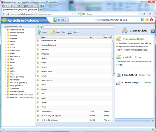
Task: Click the Gladinet Cloud logo
Action: click(21, 20)
